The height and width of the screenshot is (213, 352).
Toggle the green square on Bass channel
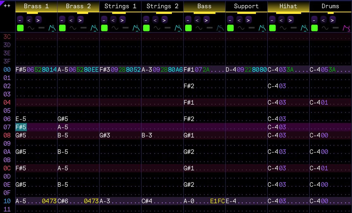coord(188,28)
